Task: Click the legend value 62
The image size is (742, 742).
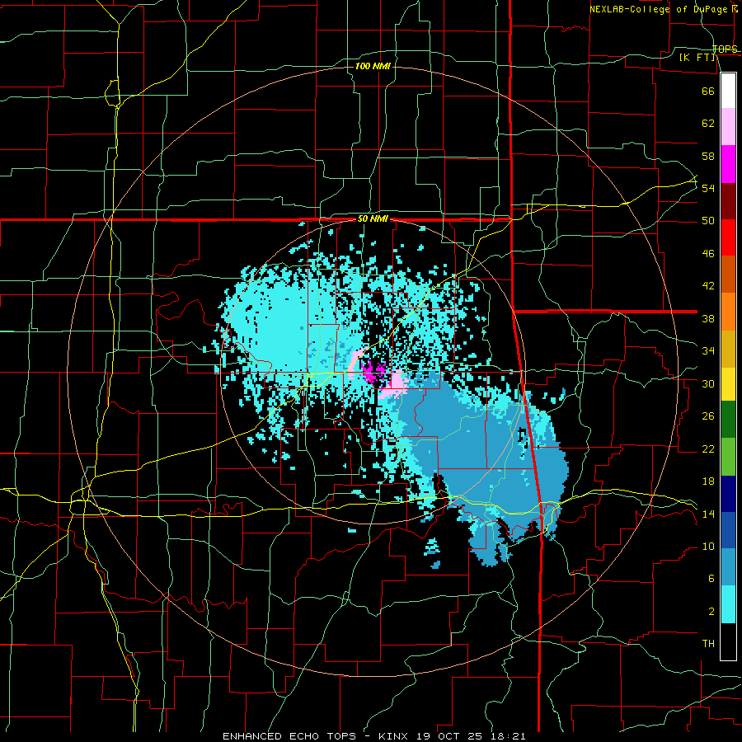Action: (x=708, y=124)
